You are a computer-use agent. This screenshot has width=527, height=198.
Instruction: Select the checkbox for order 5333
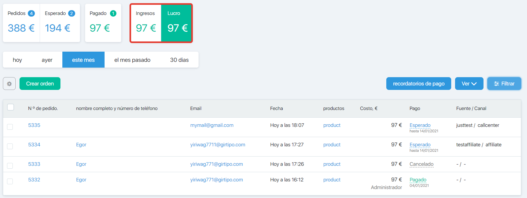coord(10,166)
